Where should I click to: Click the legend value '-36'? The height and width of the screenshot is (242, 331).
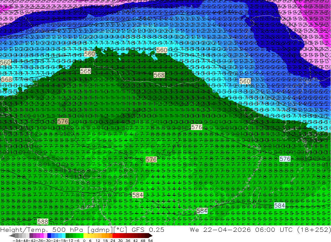(39, 241)
